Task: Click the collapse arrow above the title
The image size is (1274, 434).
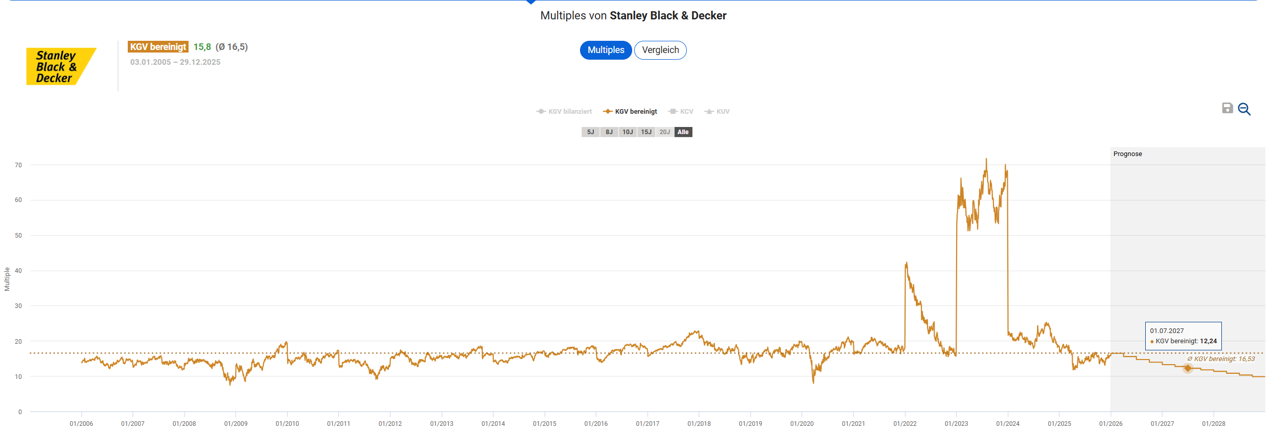Action: pyautogui.click(x=531, y=2)
